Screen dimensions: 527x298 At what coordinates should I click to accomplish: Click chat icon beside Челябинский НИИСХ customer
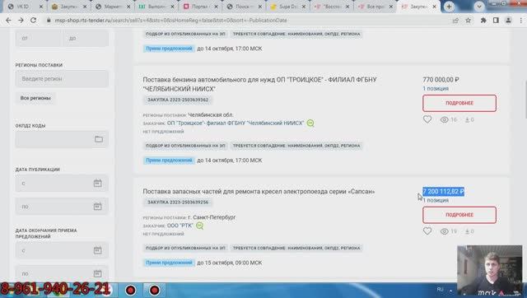point(310,123)
